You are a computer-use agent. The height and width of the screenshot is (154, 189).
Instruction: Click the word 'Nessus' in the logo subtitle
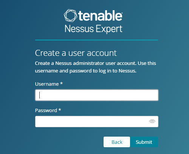point(79,29)
